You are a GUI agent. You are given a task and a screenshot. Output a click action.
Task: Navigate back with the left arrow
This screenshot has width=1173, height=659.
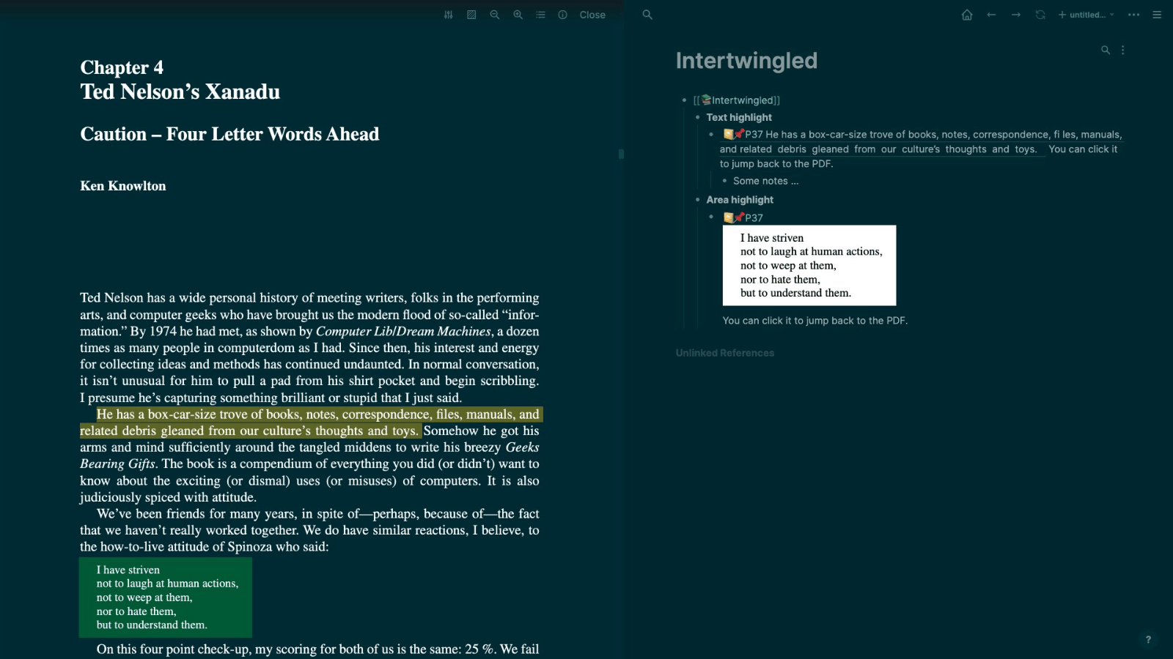coord(991,15)
